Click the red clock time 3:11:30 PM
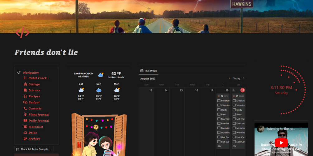Image resolution: width=313 pixels, height=156 pixels. point(281,88)
